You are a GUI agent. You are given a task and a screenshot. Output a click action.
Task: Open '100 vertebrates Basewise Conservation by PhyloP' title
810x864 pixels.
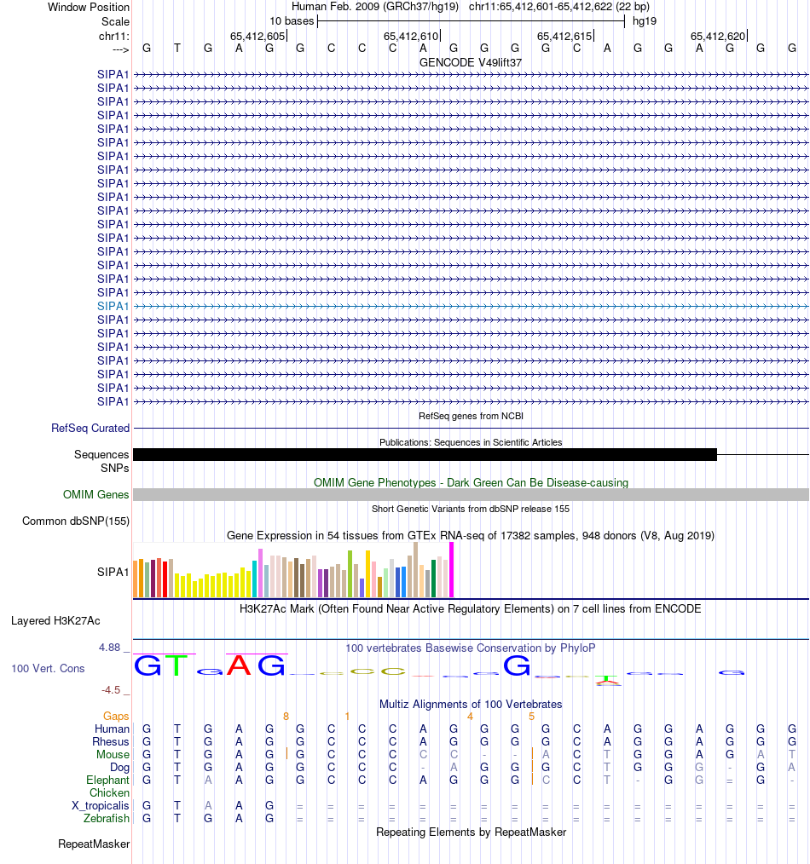pos(471,648)
